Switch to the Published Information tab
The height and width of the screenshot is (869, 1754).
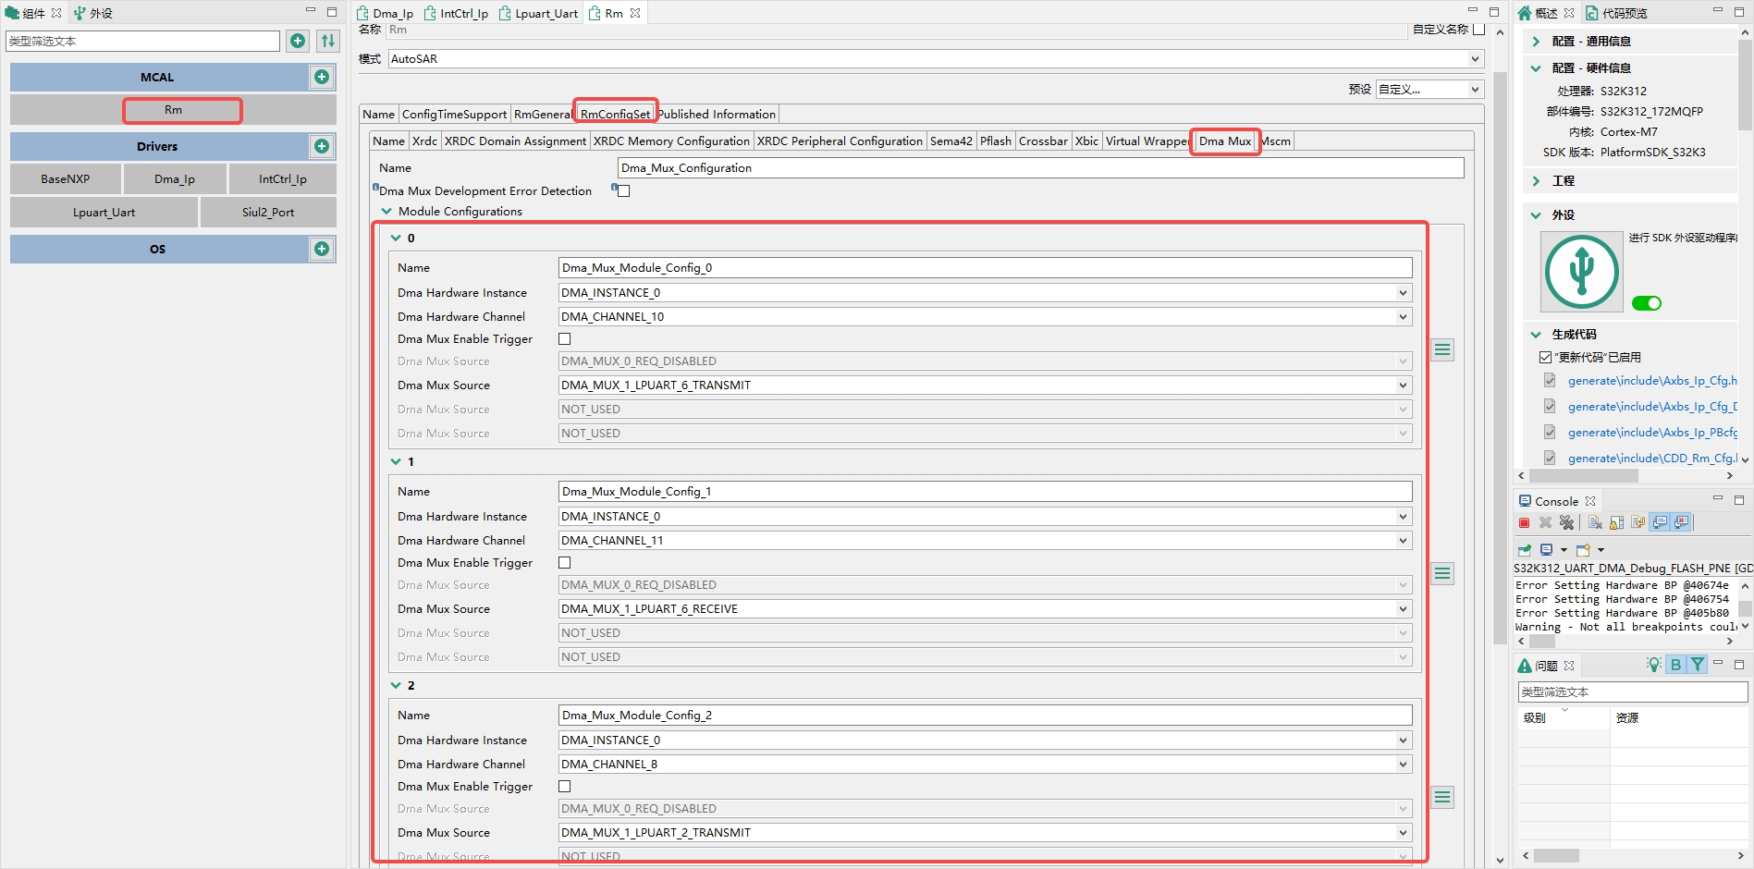(x=717, y=114)
